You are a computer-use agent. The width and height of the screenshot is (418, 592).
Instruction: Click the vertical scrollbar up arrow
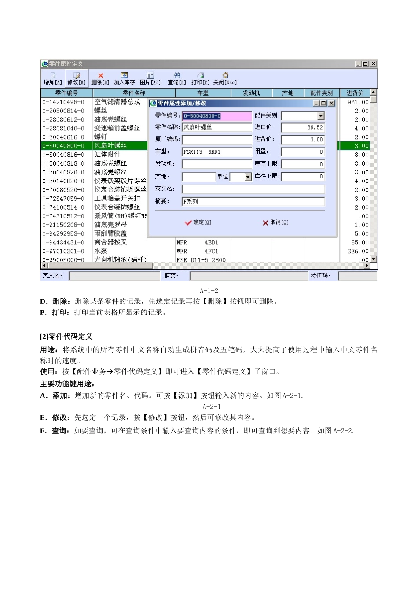coord(374,92)
